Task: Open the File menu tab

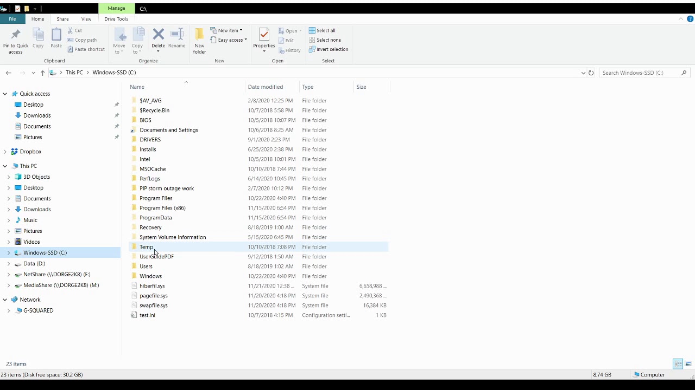Action: [x=12, y=19]
